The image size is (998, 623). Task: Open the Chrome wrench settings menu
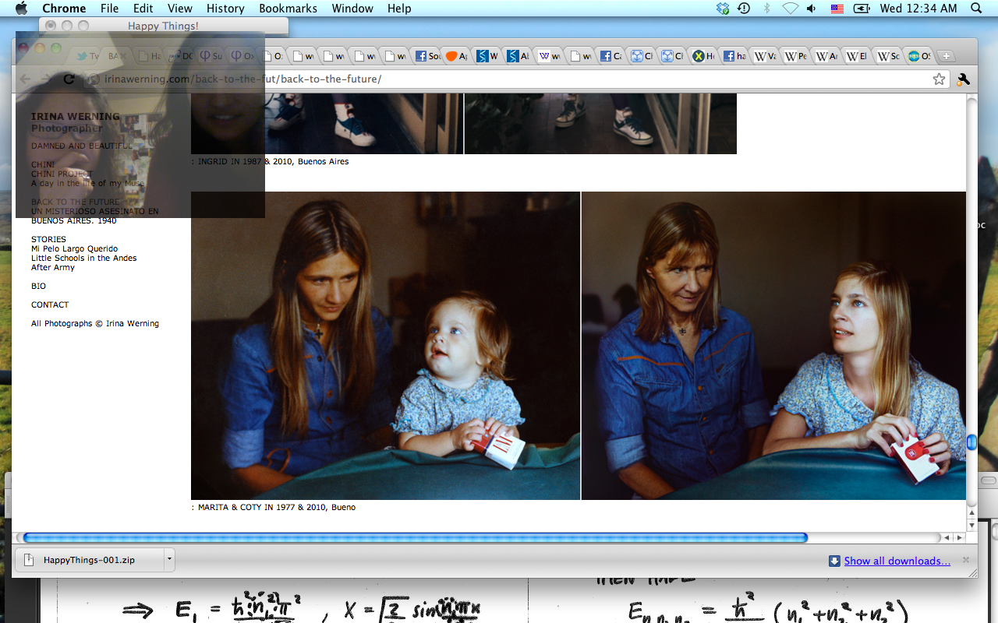pos(963,79)
